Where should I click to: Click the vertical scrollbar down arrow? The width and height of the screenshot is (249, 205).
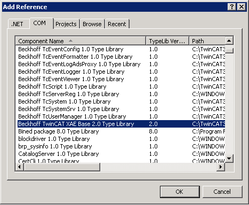coord(229,158)
